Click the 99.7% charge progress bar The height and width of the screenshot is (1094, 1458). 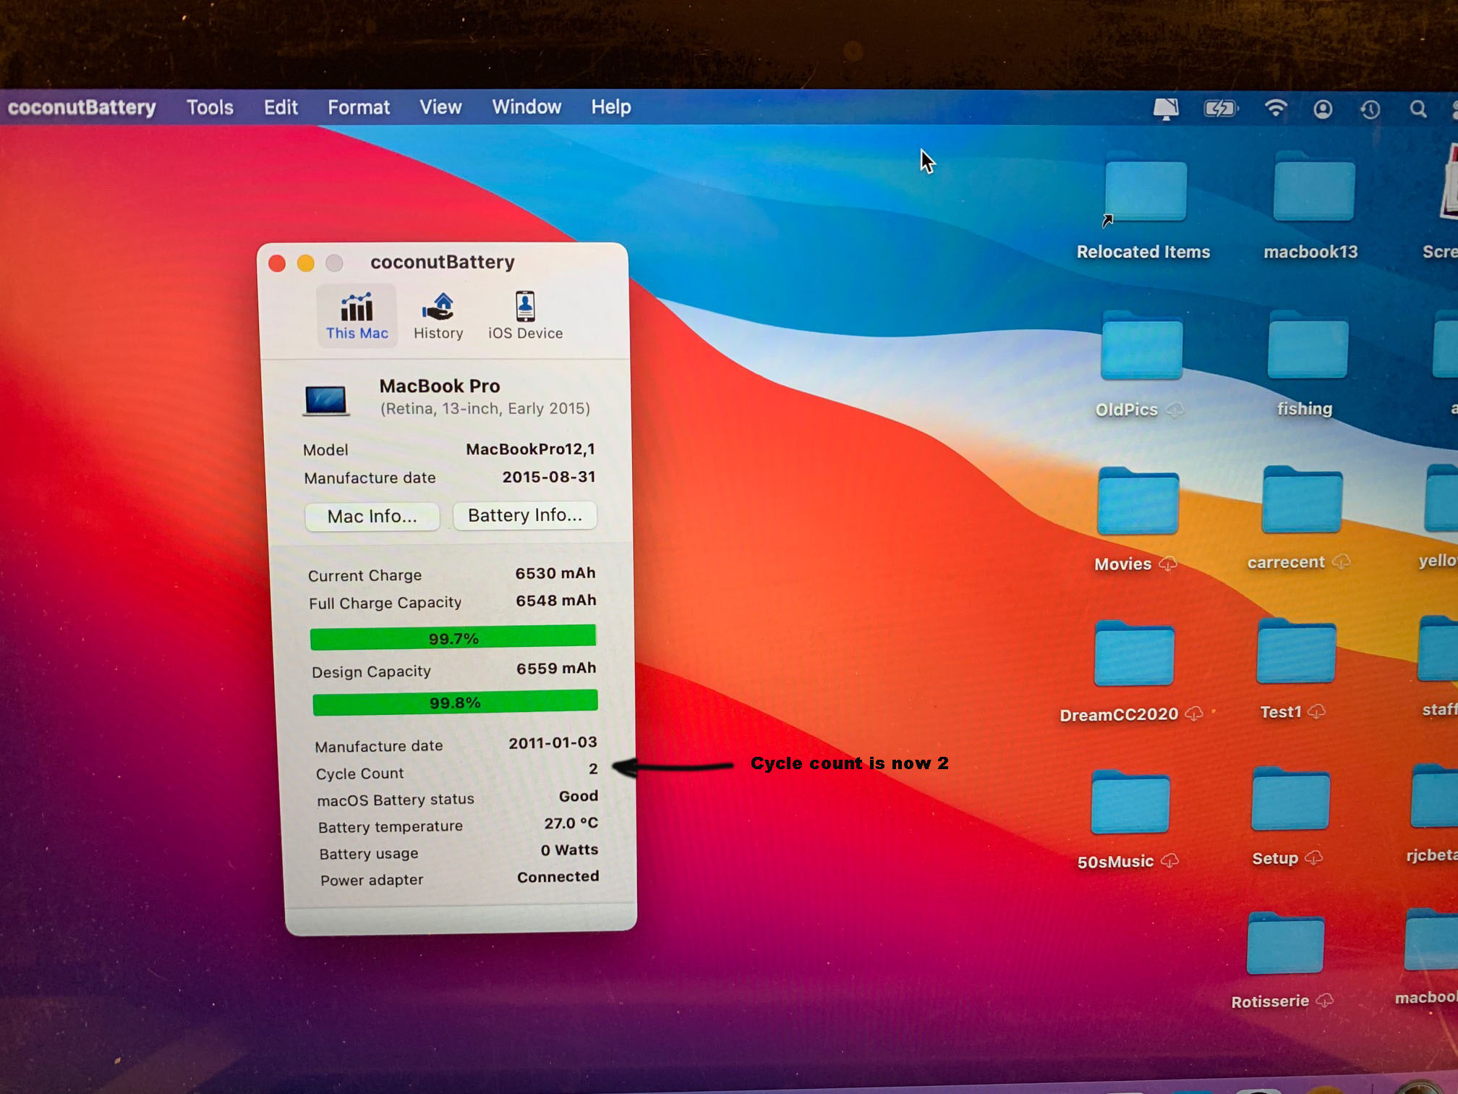(x=453, y=637)
